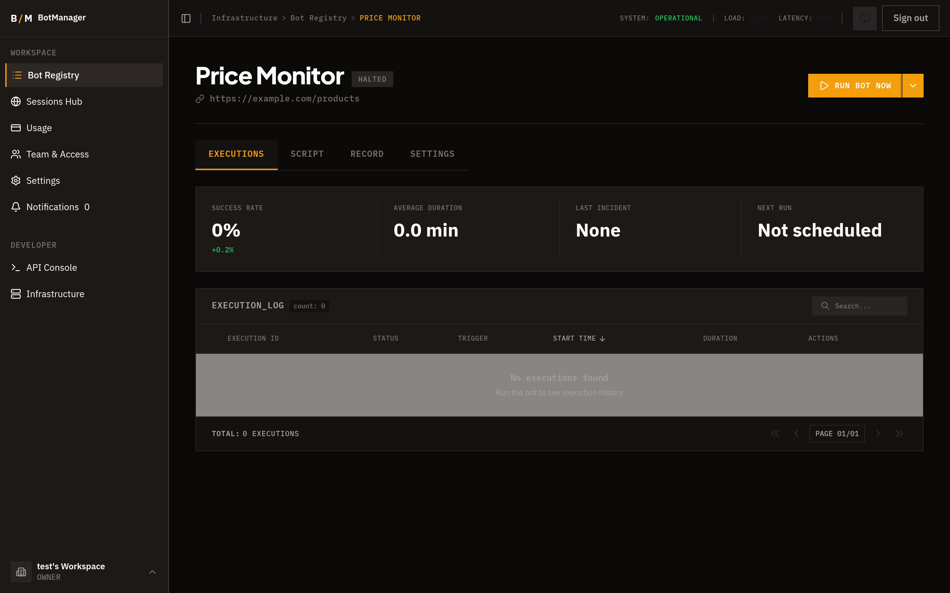Viewport: 950px width, 593px height.
Task: Open API Console terminal icon
Action: [16, 268]
